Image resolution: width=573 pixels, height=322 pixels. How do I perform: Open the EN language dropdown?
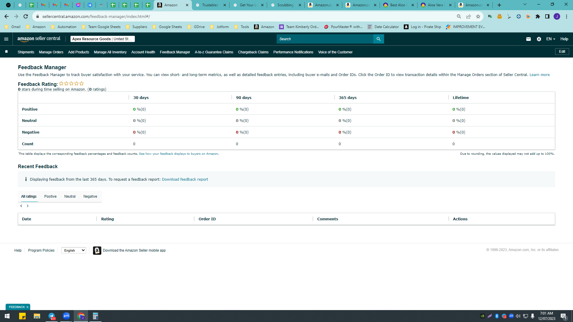click(x=551, y=39)
